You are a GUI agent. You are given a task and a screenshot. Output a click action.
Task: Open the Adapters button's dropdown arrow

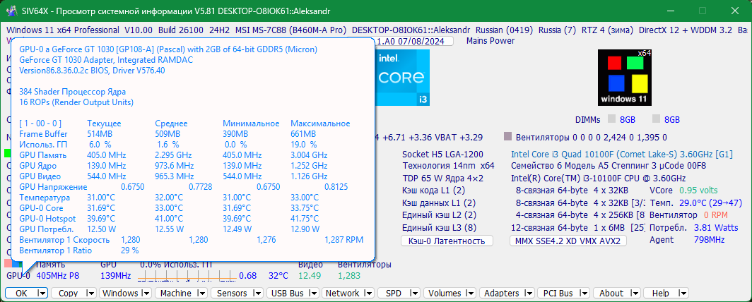529,293
